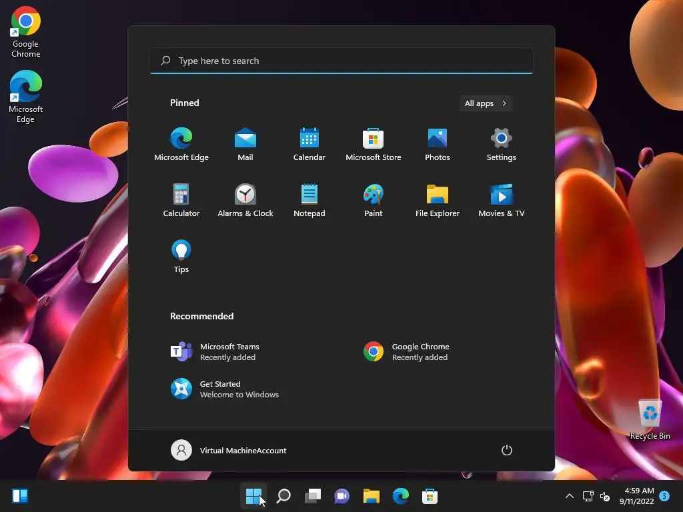Launch the Photos app
The image size is (683, 512).
click(438, 145)
